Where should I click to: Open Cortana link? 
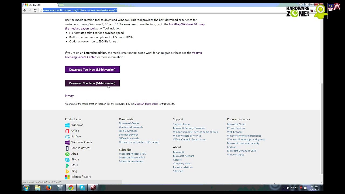pos(232,147)
